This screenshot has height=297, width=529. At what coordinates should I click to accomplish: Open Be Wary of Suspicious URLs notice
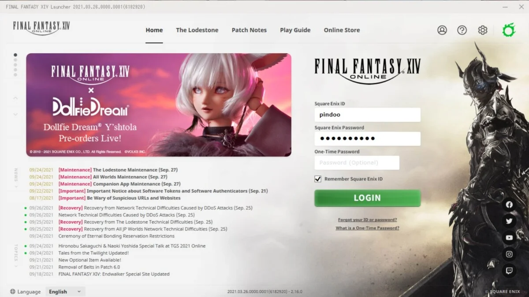point(119,198)
